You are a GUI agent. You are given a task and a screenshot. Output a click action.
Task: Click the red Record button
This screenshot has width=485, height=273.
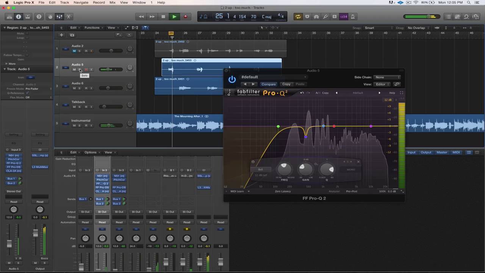(x=185, y=17)
